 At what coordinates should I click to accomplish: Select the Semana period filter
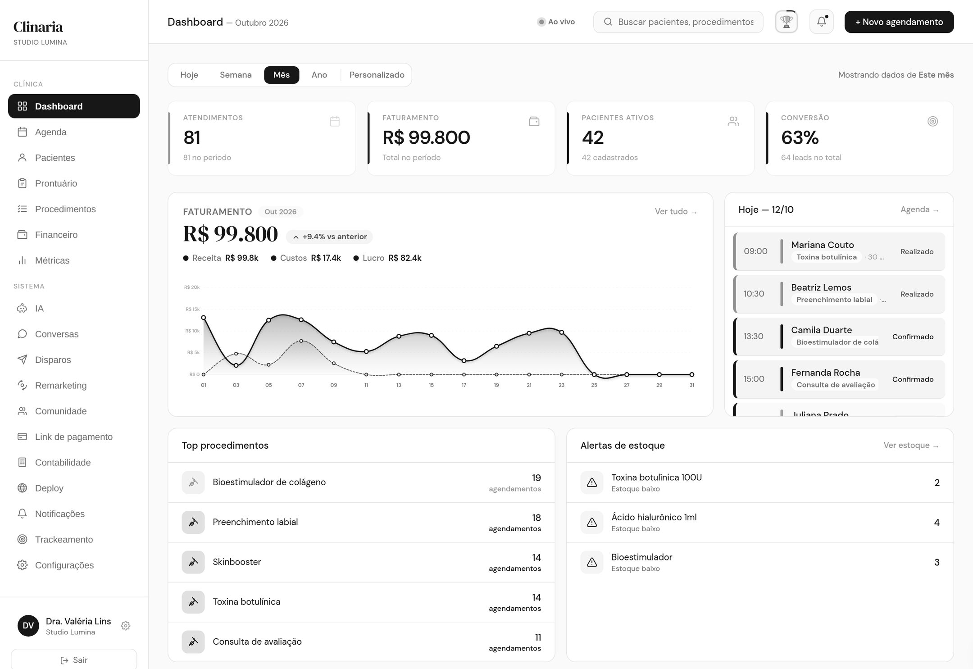pos(236,75)
